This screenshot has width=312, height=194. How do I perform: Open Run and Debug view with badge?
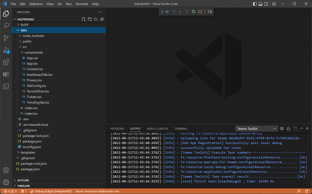click(x=6, y=50)
